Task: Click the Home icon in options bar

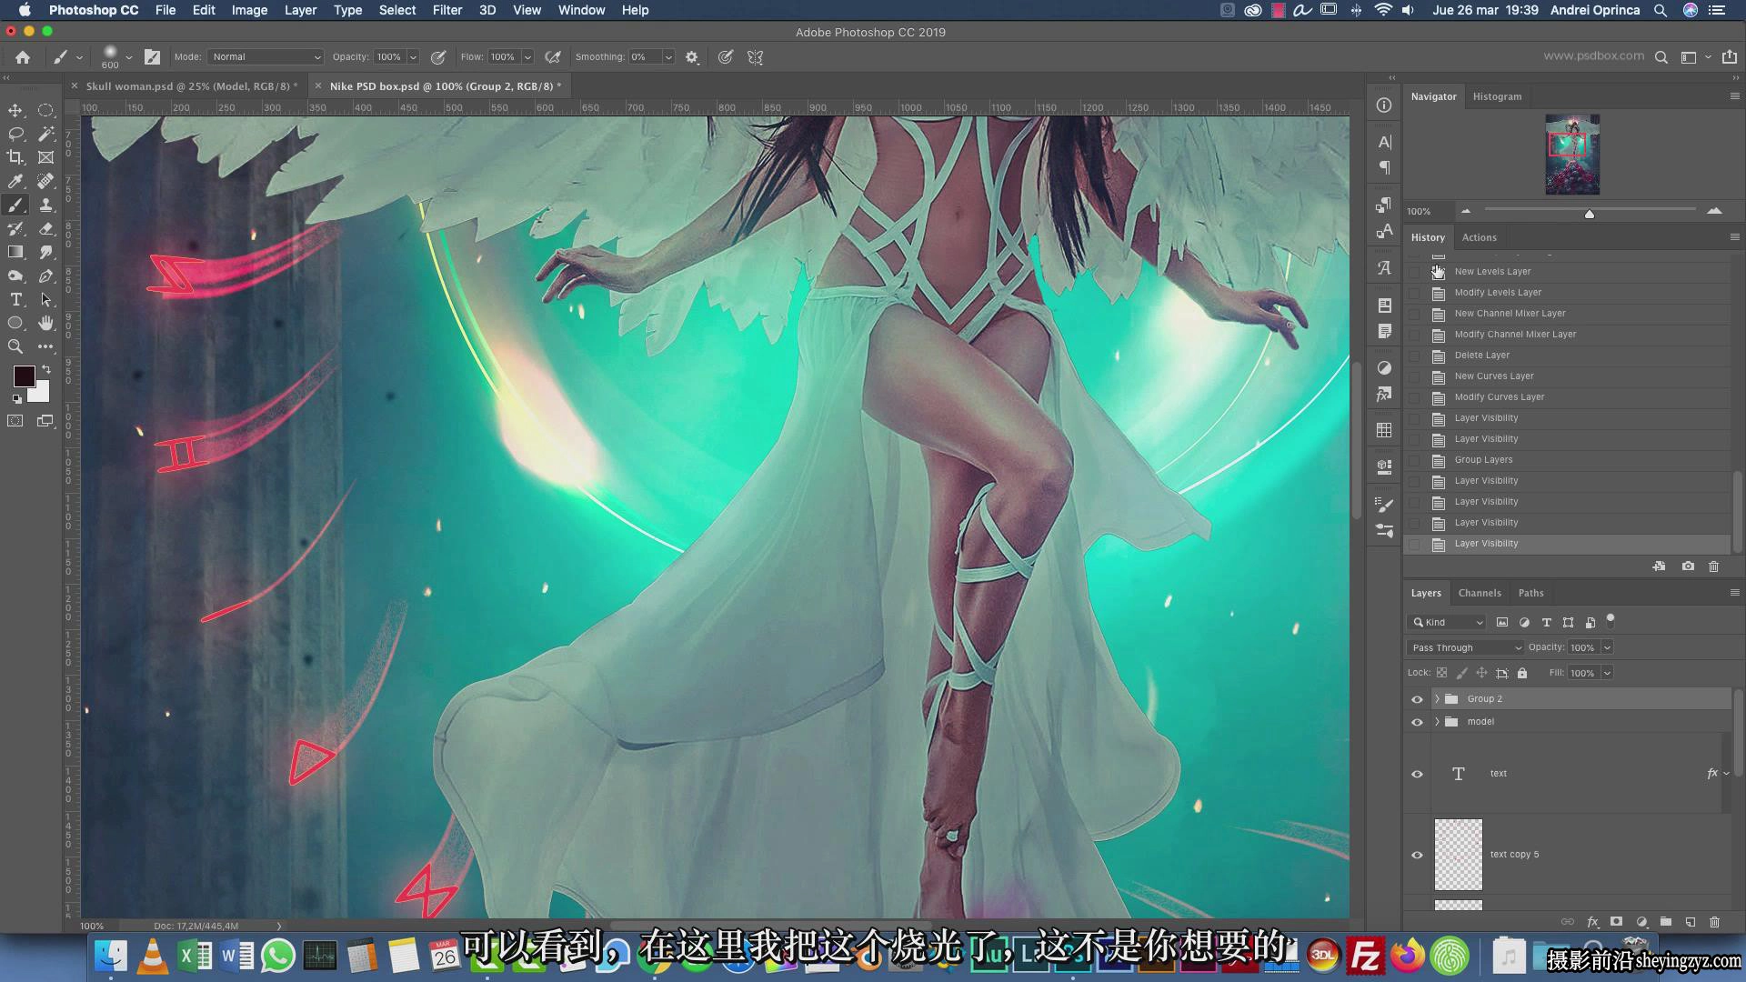Action: [23, 57]
